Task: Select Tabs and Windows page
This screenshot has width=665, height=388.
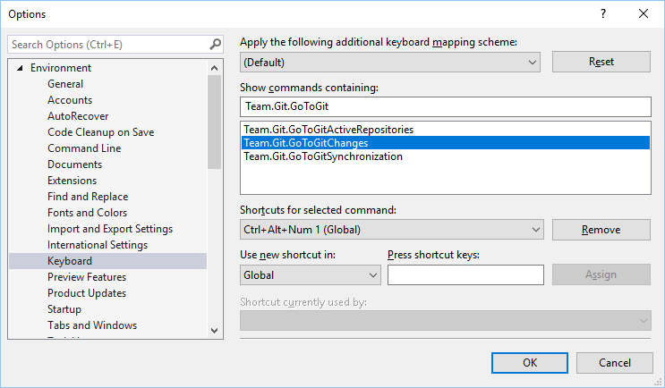Action: [x=92, y=325]
